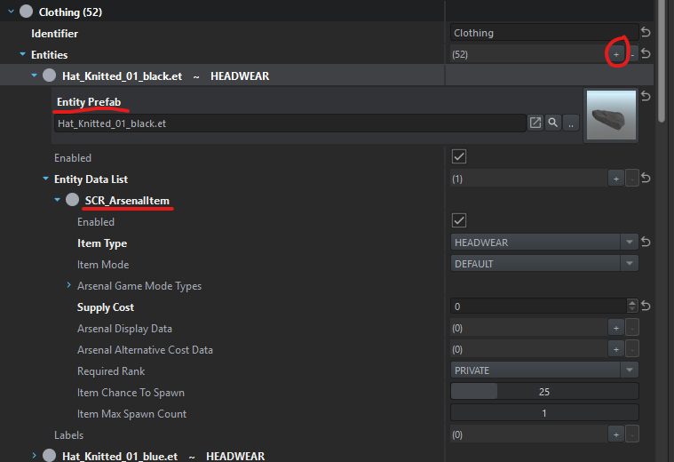Click the Entity Prefab path field

point(290,123)
